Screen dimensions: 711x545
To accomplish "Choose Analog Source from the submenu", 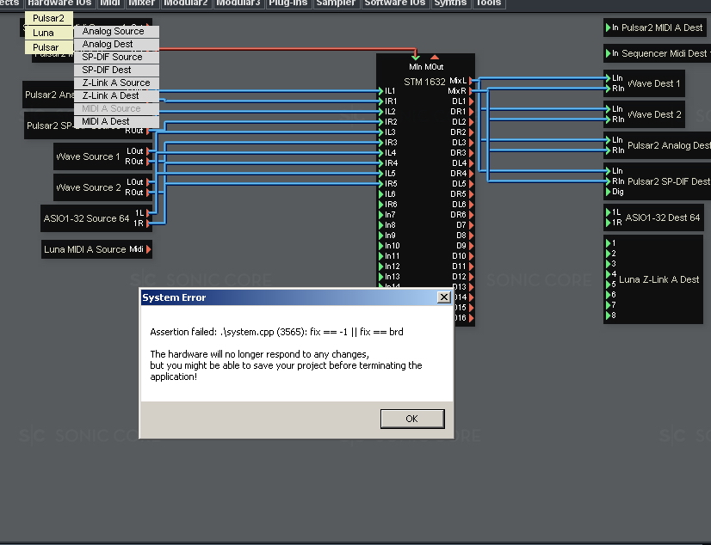I will pos(116,31).
